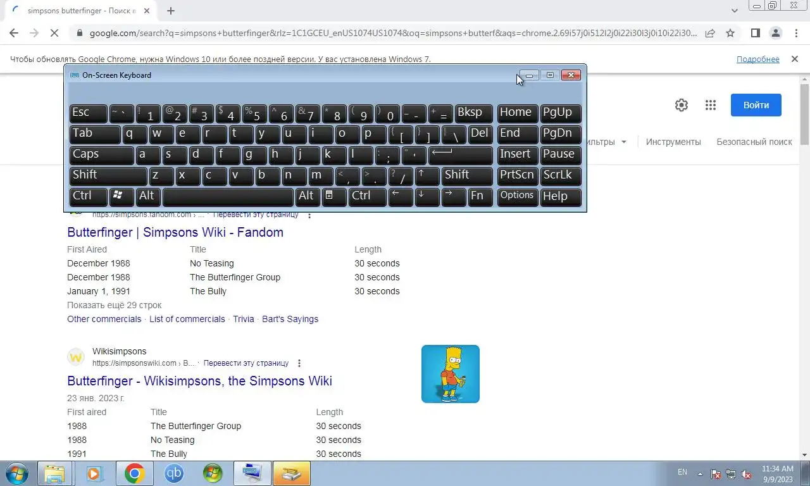Toggle right Ctrl key on keyboard
The height and width of the screenshot is (486, 810).
click(367, 196)
